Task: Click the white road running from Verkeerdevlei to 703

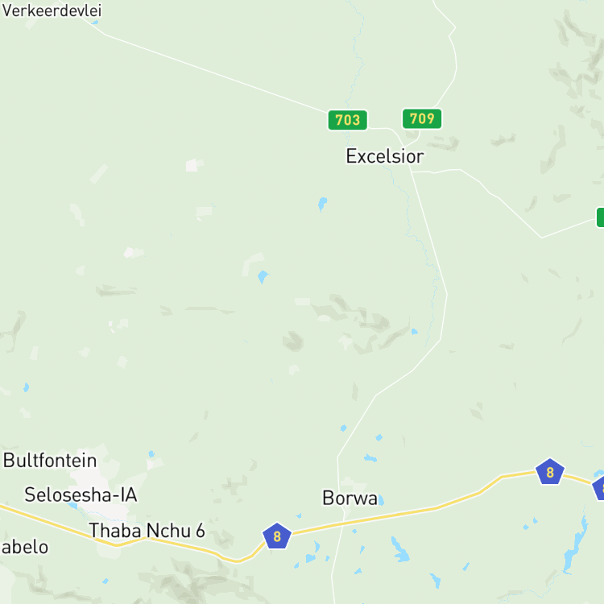Action: [216, 73]
